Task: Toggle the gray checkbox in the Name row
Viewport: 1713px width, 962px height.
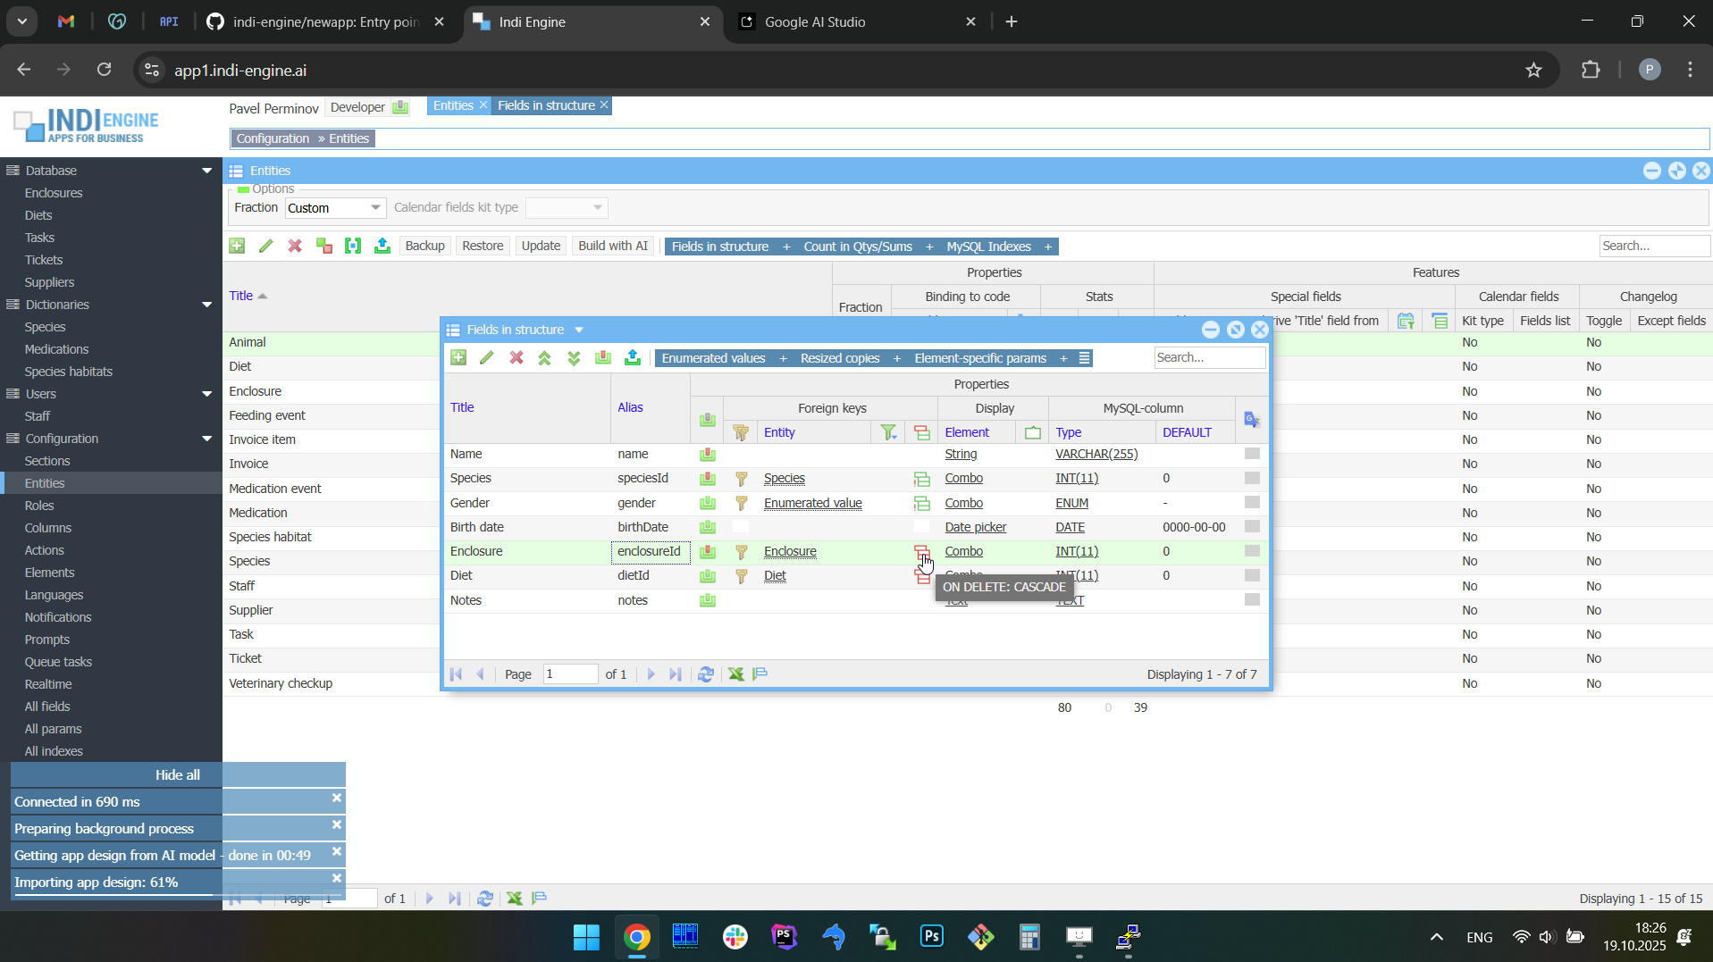Action: coord(1252,454)
